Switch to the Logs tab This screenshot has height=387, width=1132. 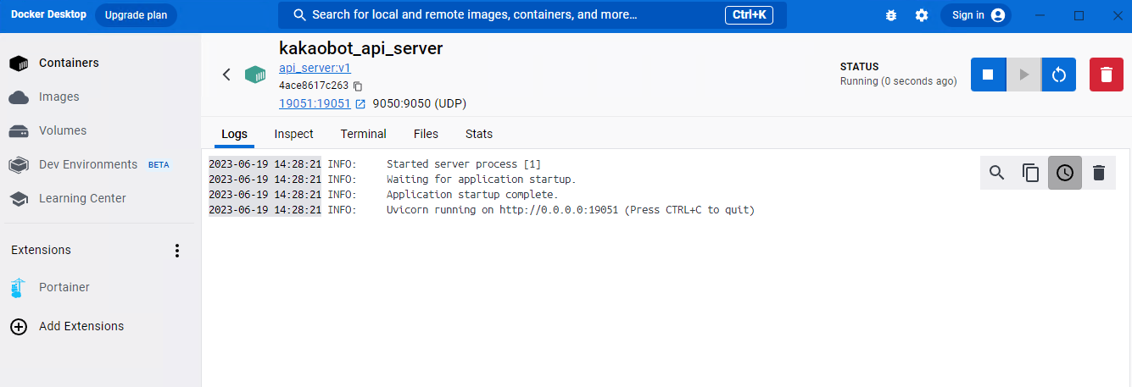pos(235,134)
